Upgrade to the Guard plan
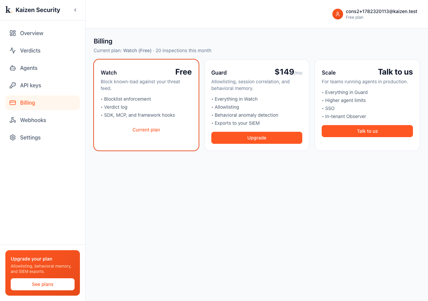428x301 pixels. (x=257, y=138)
